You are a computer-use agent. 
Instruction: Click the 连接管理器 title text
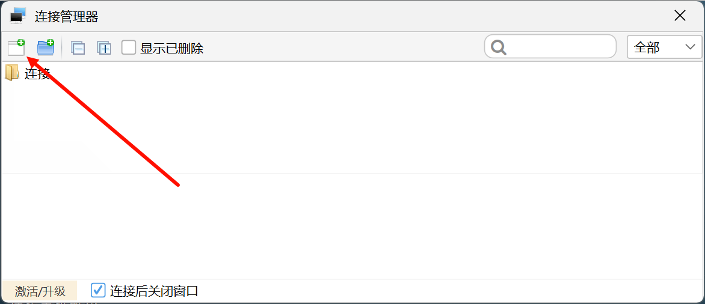tap(66, 16)
